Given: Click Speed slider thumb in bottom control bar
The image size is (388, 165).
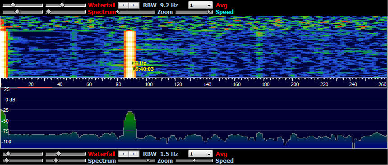Looking at the screenshot, I should (x=194, y=160).
